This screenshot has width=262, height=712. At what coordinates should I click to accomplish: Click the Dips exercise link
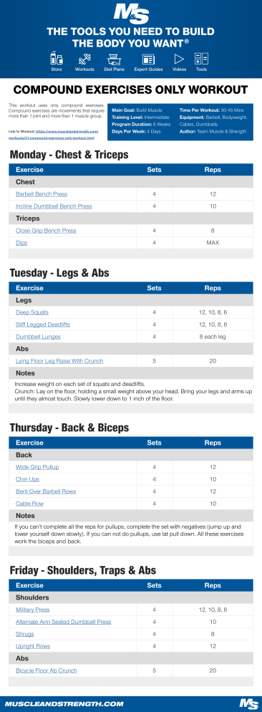[21, 243]
